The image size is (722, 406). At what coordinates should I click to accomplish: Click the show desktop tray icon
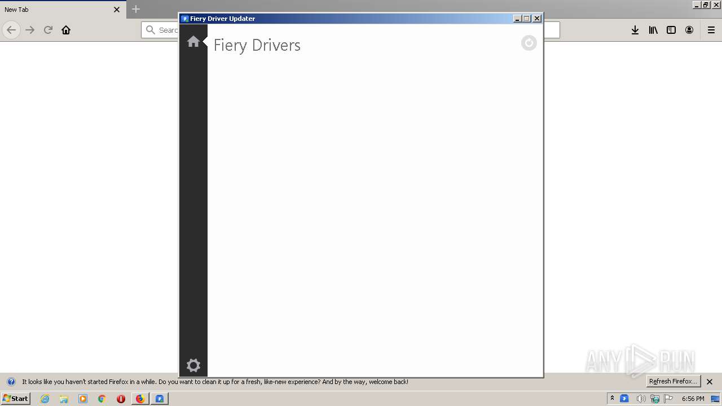(x=716, y=399)
